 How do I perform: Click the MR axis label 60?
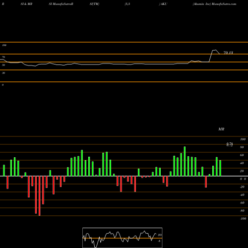point(242,155)
